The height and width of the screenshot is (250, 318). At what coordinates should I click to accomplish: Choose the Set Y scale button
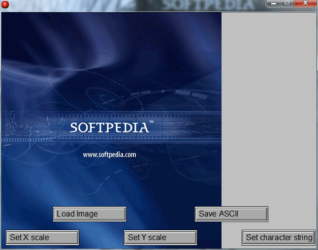pyautogui.click(x=160, y=237)
